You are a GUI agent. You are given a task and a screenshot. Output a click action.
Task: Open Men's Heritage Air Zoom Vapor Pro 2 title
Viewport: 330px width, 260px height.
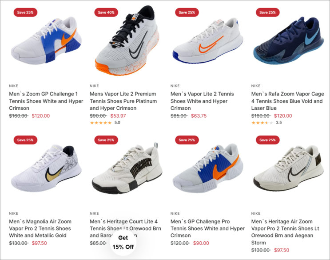[285, 232]
